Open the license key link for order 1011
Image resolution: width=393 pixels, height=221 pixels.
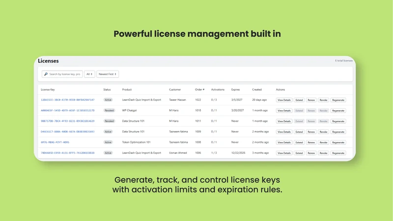tap(68, 121)
